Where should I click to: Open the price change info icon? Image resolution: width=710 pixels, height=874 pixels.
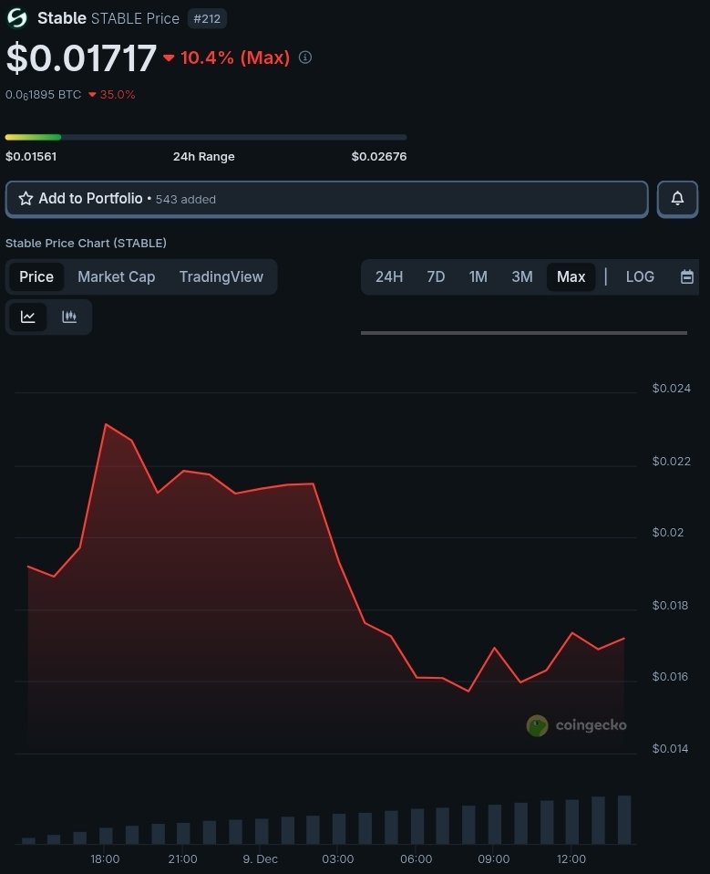(x=305, y=57)
